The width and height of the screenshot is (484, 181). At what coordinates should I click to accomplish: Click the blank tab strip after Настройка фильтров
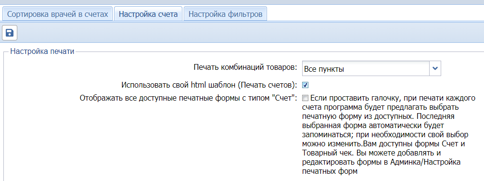tap(375, 14)
